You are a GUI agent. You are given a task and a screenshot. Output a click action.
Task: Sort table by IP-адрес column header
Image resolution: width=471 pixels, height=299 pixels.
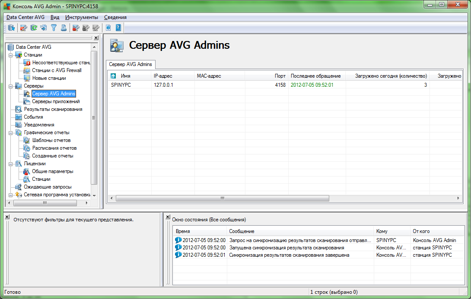(x=173, y=76)
